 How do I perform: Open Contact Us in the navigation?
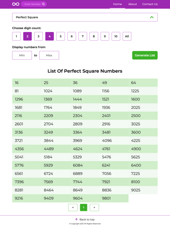click(x=150, y=4)
